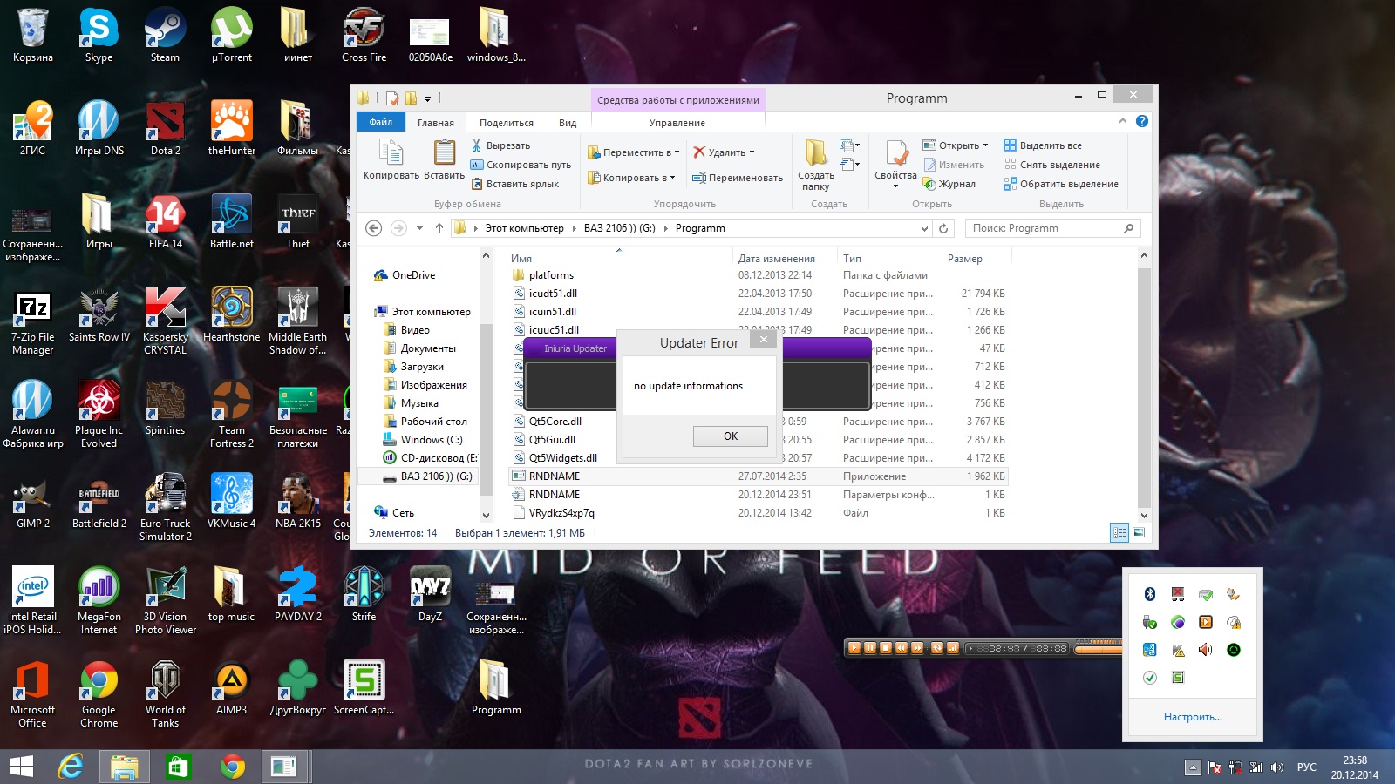The image size is (1395, 784).
Task: Refresh the Programm folder view
Action: 943,228
